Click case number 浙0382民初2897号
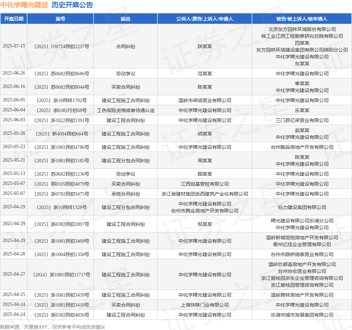 (62, 224)
